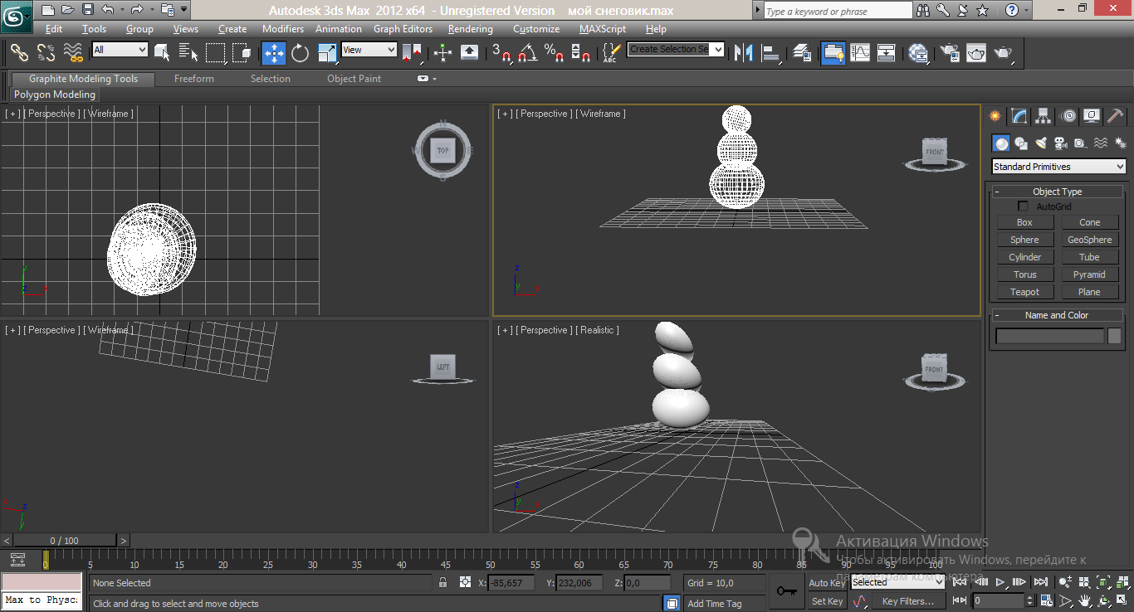Toggle the 3D Snaps button

point(501,52)
